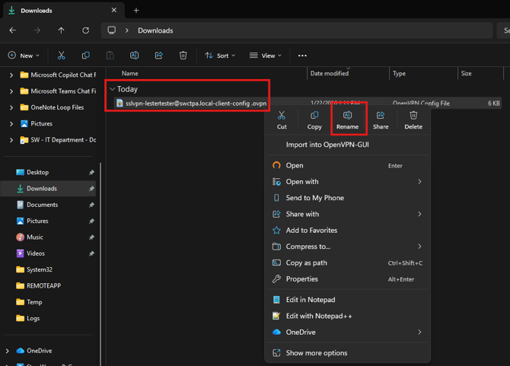Select Import into OpenVPN-GUI

[x=327, y=145]
